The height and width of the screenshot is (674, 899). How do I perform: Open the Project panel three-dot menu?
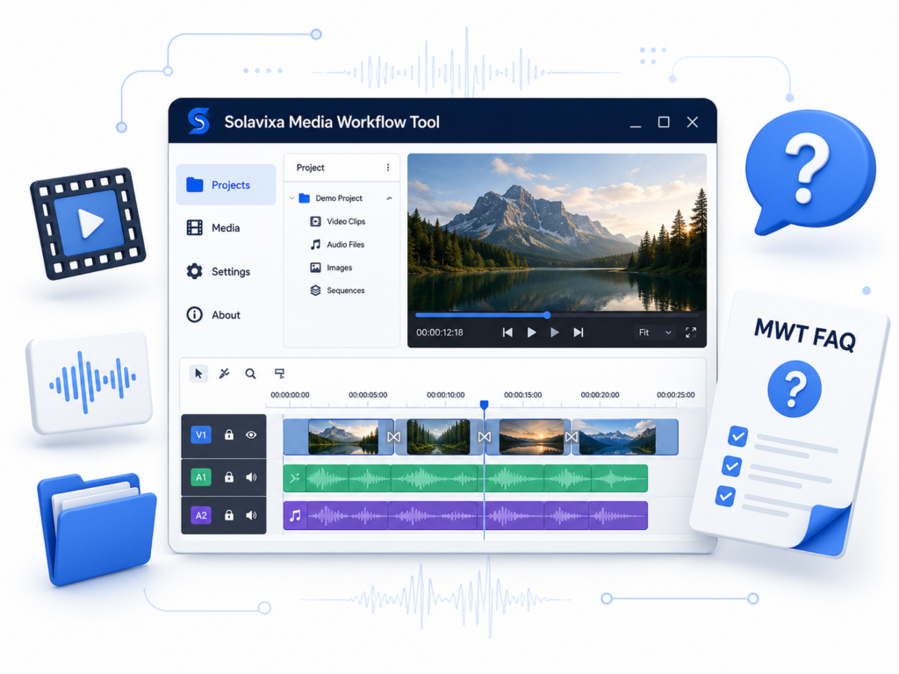coord(388,168)
